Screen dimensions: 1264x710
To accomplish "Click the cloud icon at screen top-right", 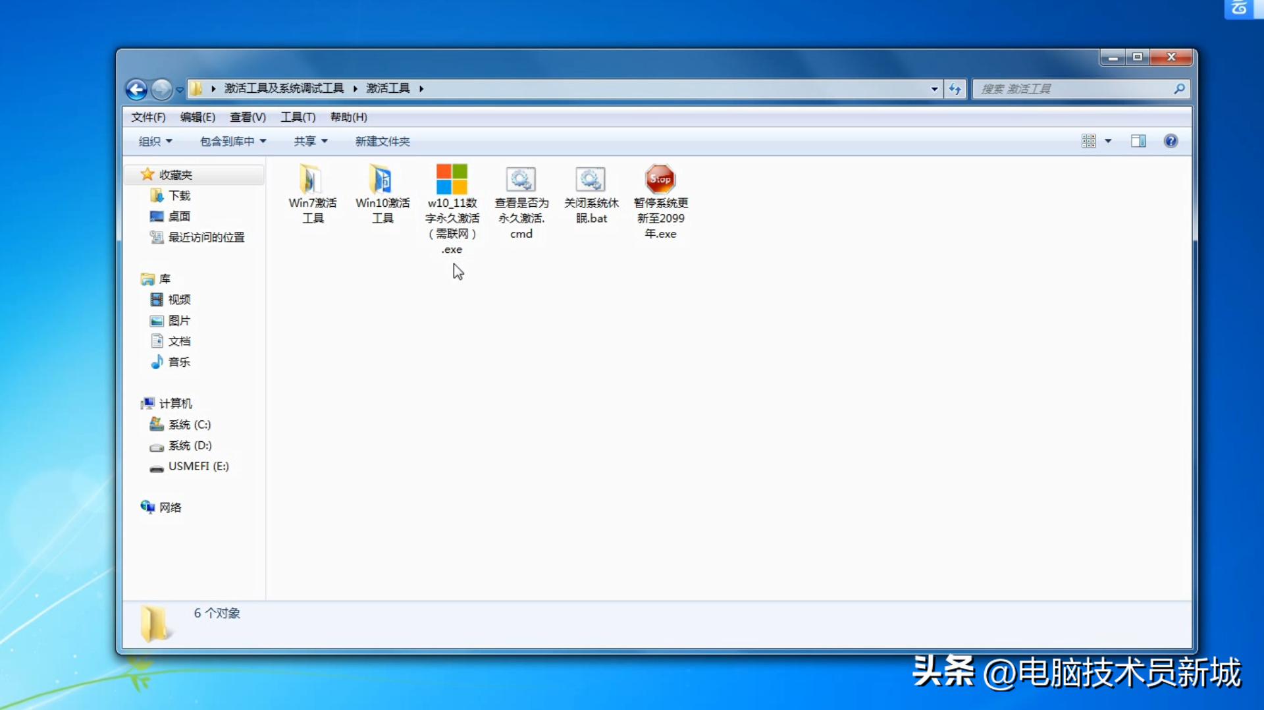I will [1240, 9].
